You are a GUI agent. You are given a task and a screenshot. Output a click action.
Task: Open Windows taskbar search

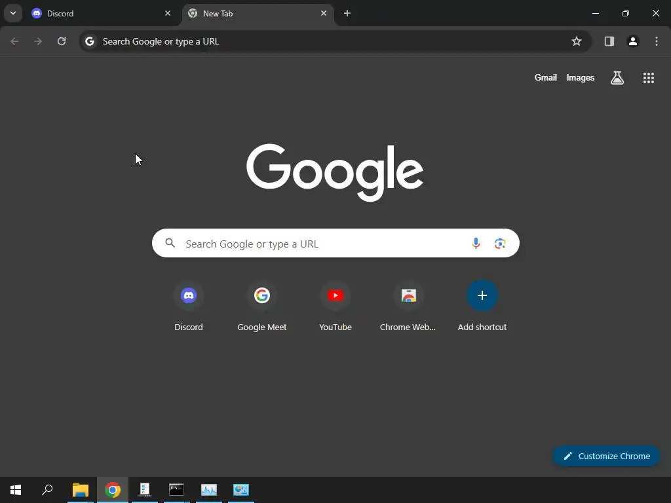(47, 490)
